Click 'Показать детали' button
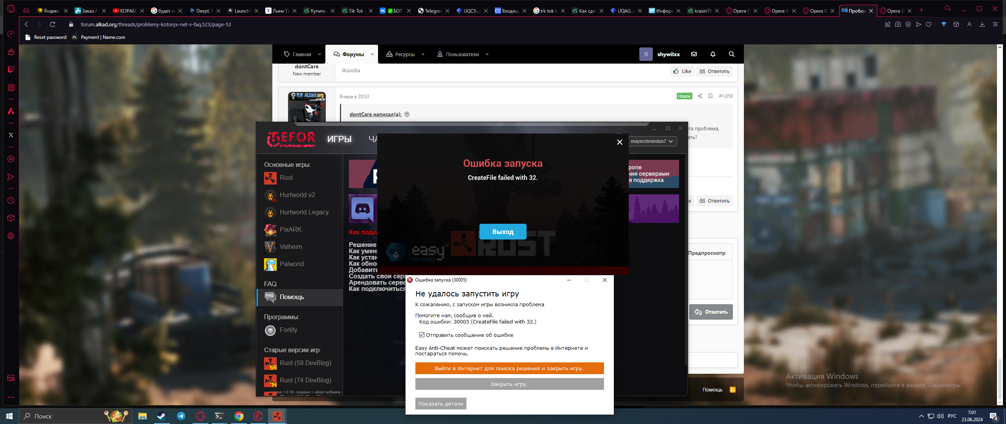1006x424 pixels. tap(441, 404)
